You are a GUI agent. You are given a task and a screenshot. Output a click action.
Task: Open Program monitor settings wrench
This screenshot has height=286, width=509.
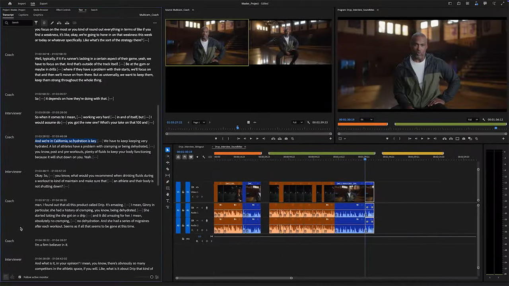coord(484,120)
